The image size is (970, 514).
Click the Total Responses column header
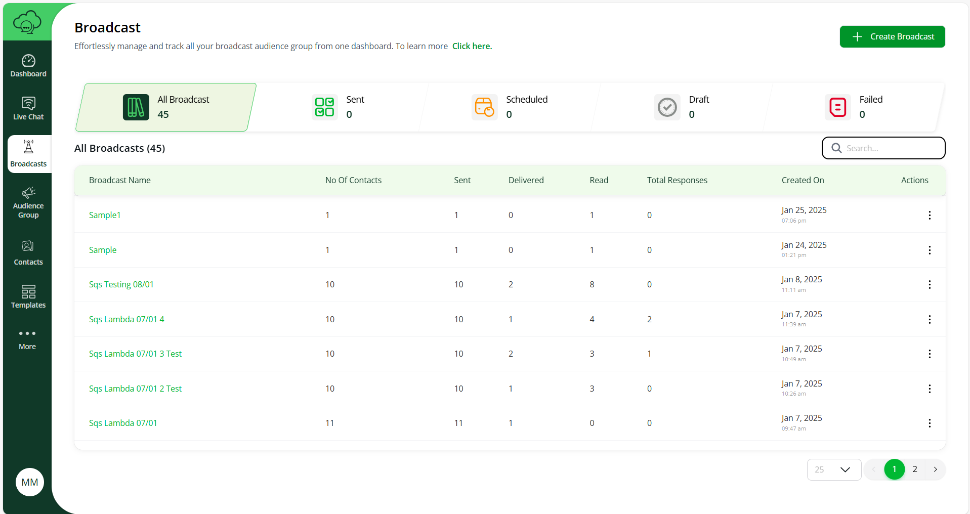[677, 180]
